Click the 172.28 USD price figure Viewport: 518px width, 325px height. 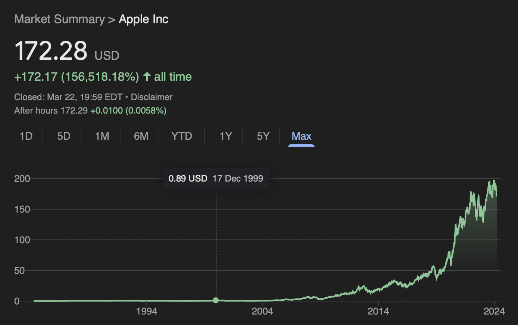51,51
